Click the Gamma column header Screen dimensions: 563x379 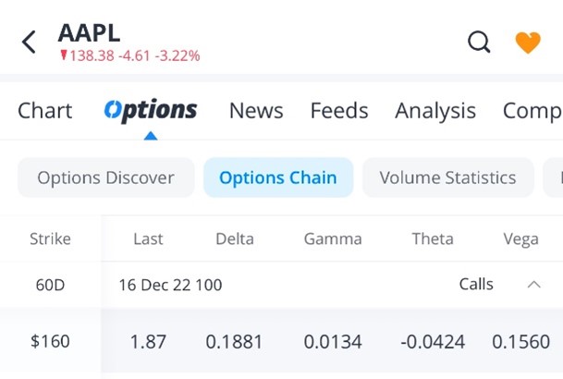click(333, 238)
